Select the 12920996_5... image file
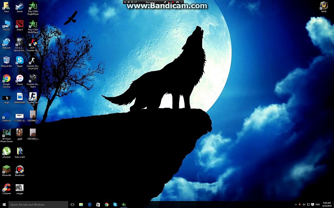Image resolution: width=334 pixels, height=208 pixels. [x=33, y=116]
